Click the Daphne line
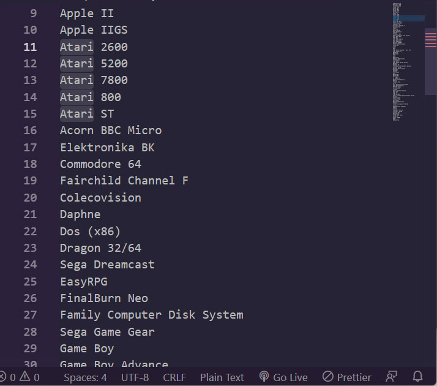This screenshot has width=437, height=386. [x=80, y=214]
